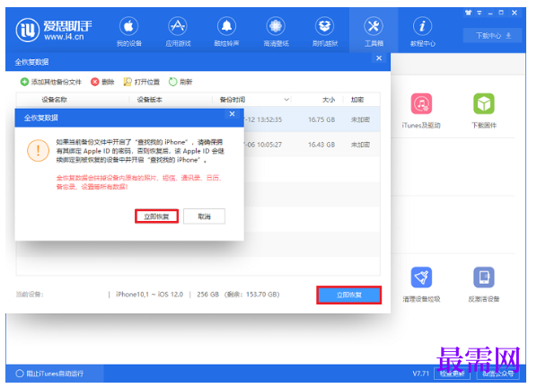The image size is (537, 388).
Task: Click the skin shirt icon in title bar
Action: pos(468,13)
